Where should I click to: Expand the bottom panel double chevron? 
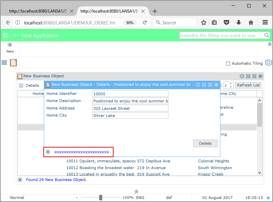pos(136,191)
